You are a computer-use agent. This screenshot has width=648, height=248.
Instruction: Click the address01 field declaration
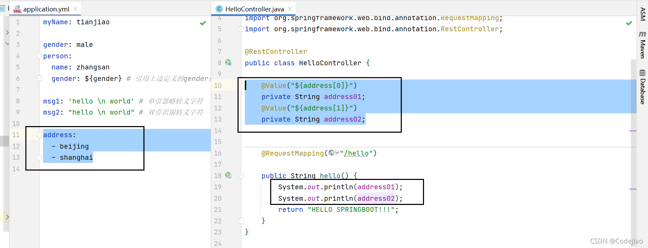pos(313,97)
